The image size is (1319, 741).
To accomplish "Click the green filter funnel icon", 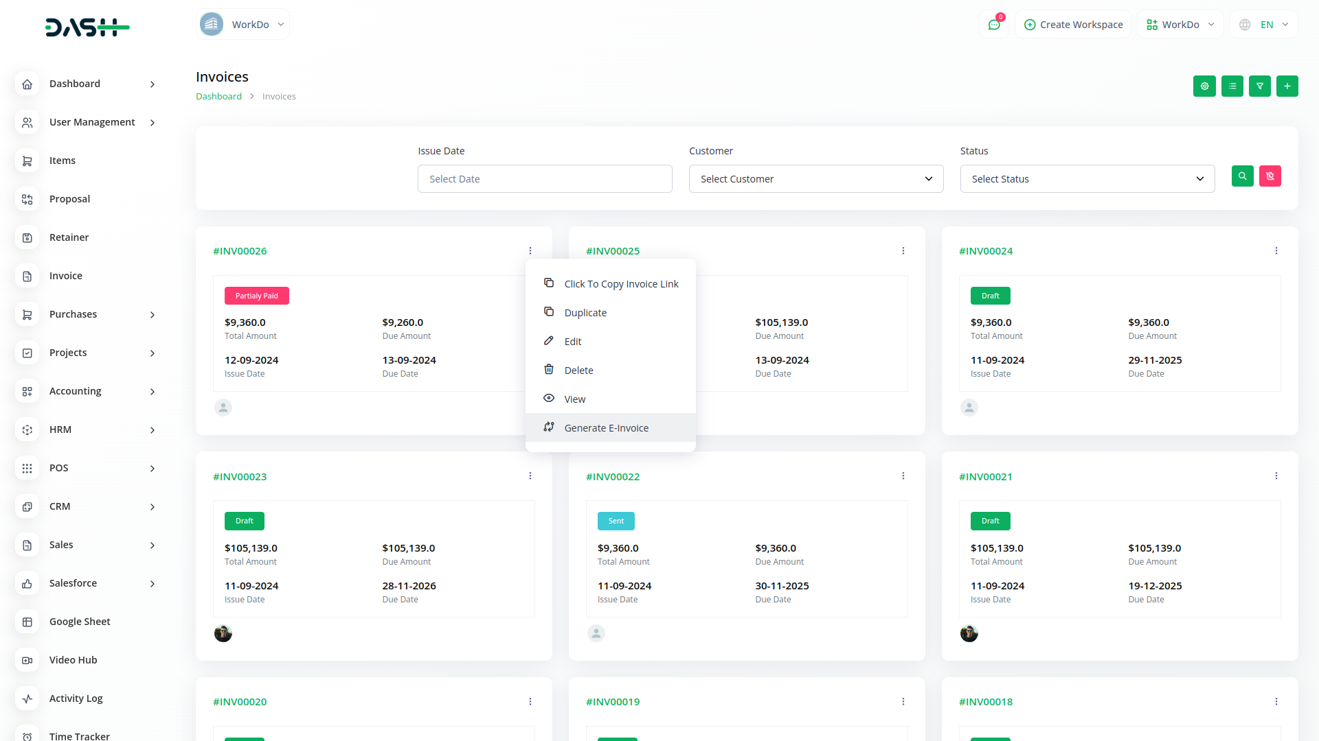I will [x=1259, y=86].
